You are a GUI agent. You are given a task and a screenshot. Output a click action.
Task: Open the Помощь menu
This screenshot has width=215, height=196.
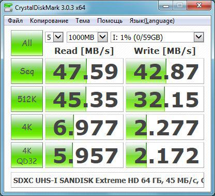point(110,21)
